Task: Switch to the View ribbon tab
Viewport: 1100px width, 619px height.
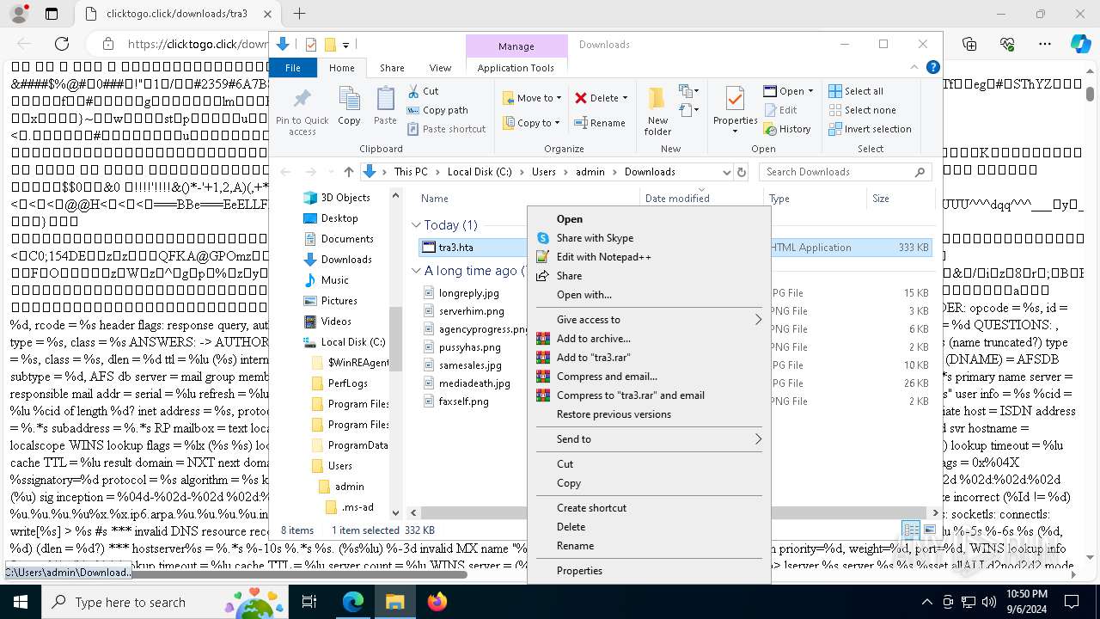Action: [440, 68]
